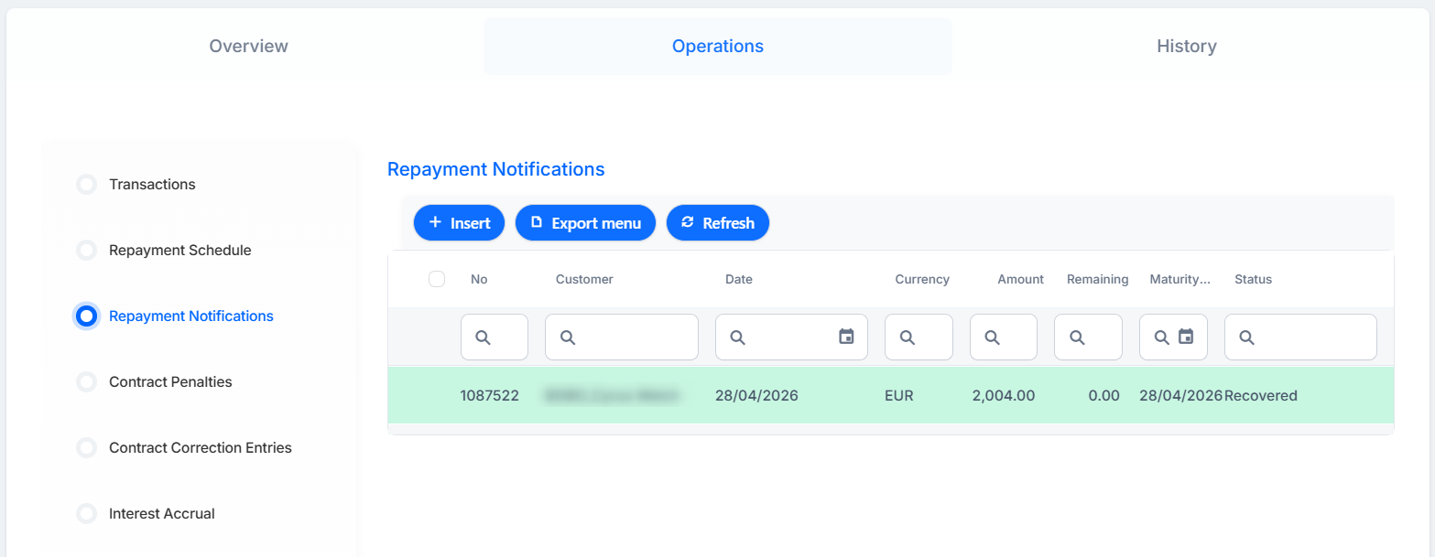Click the search icon in Customer filter
This screenshot has height=557, width=1435.
[x=567, y=337]
